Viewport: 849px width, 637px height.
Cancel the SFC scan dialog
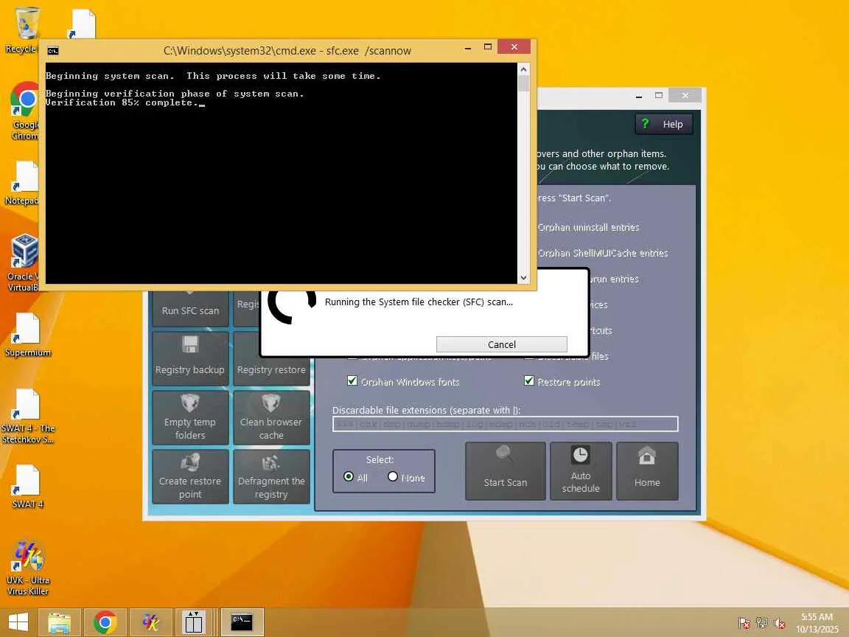pos(501,344)
